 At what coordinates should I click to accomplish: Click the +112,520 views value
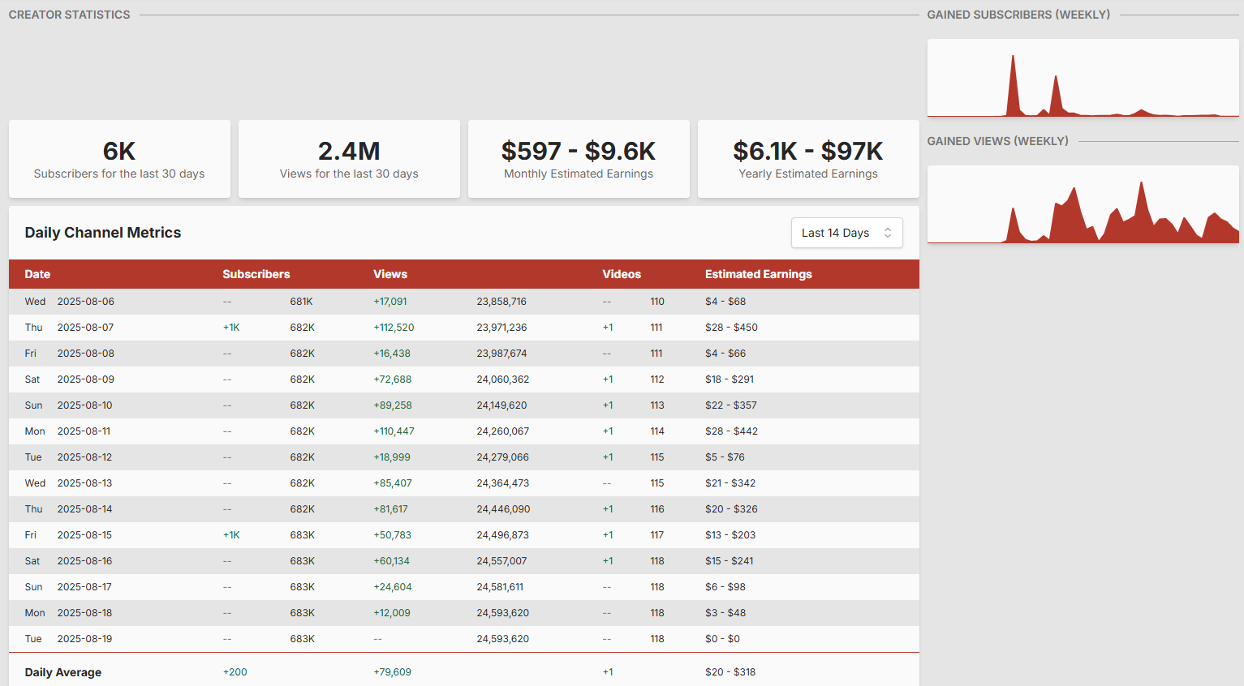[x=394, y=328]
